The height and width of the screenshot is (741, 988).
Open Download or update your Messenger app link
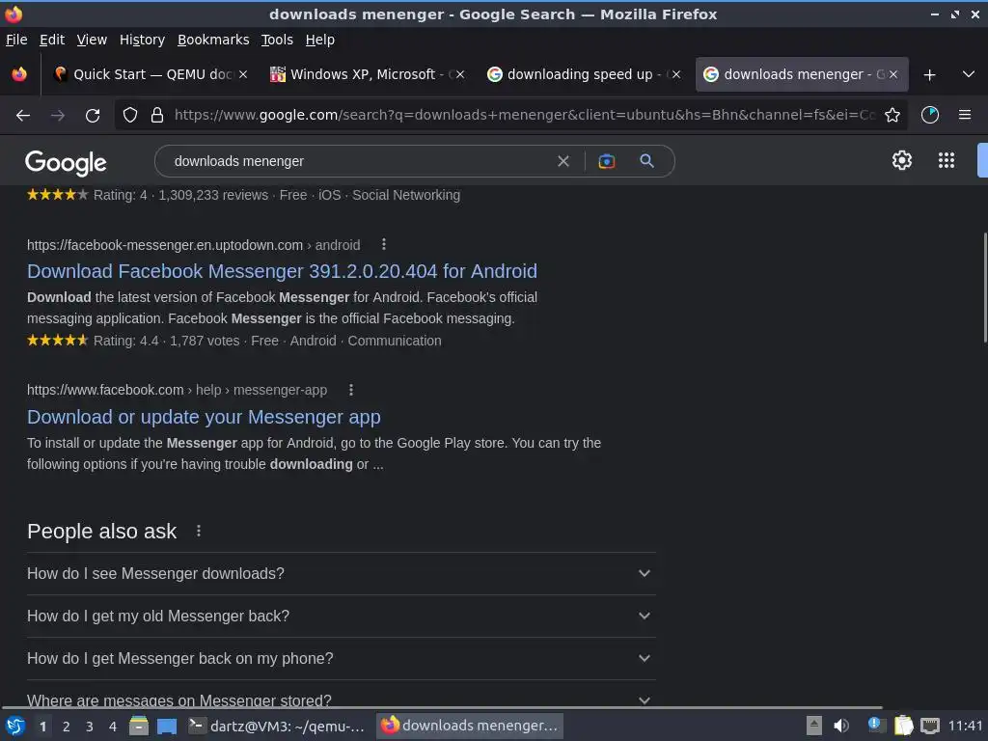(204, 417)
